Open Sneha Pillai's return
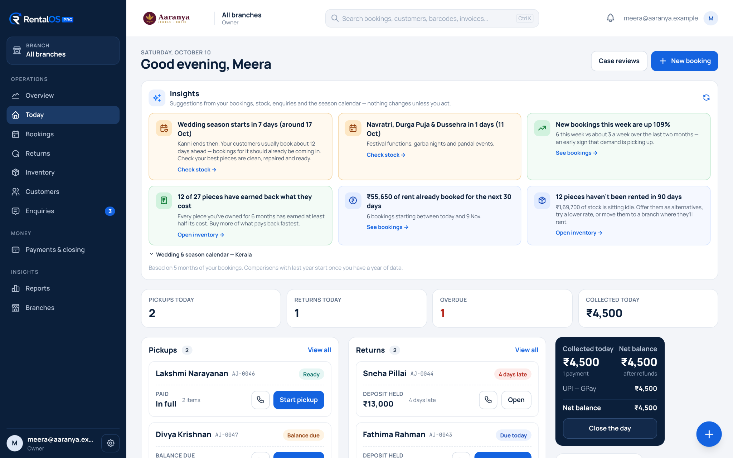The height and width of the screenshot is (458, 733). coord(516,400)
